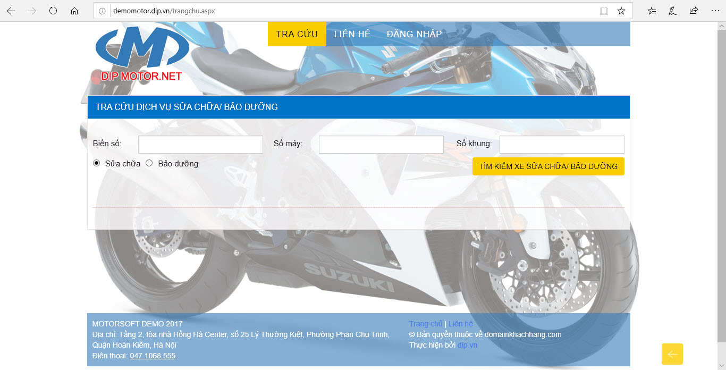Follow the Trang chủ footer link
Image resolution: width=726 pixels, height=370 pixels.
(x=426, y=324)
